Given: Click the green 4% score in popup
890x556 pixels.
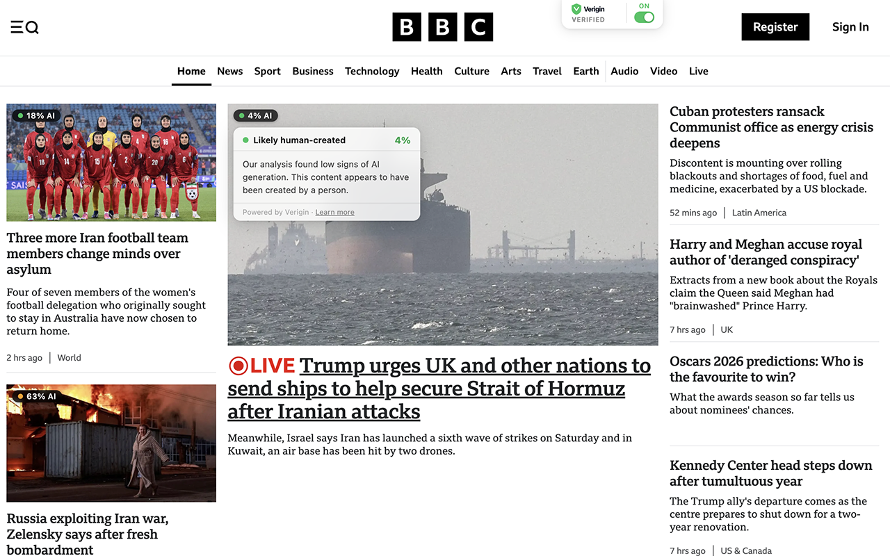Looking at the screenshot, I should pos(403,140).
